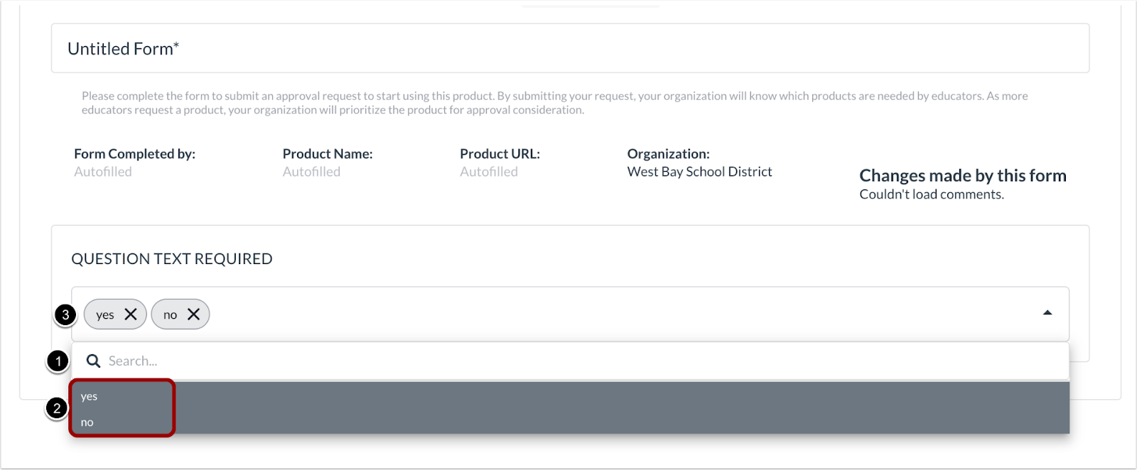Click the "Changes made by this form" heading
This screenshot has width=1137, height=470.
[x=962, y=175]
